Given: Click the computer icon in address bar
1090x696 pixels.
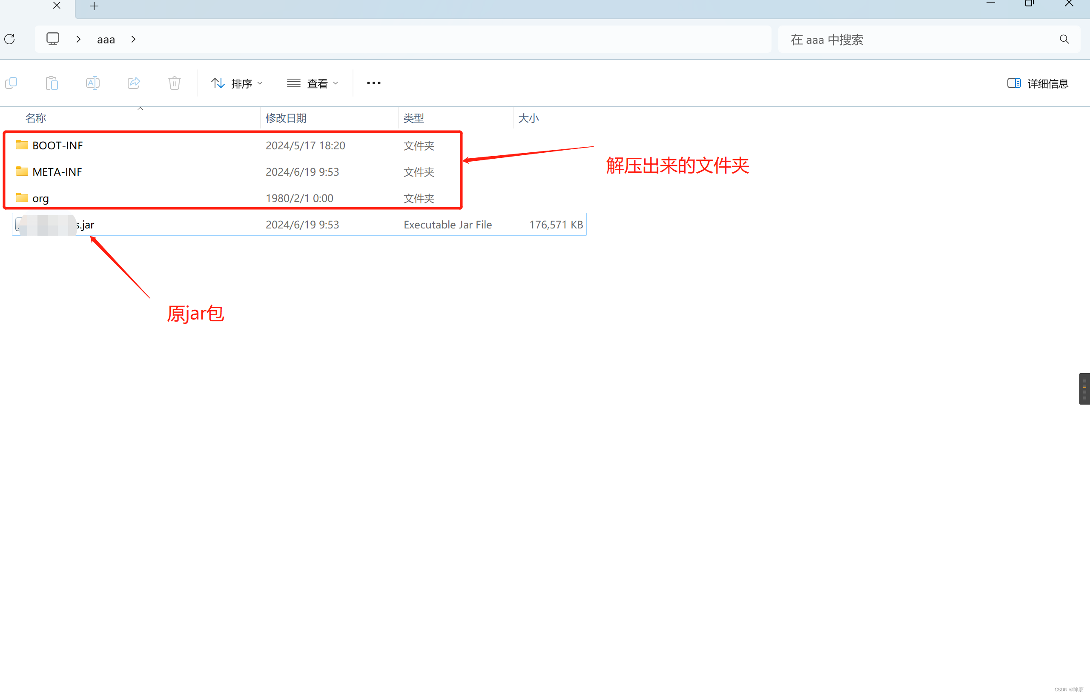Looking at the screenshot, I should [52, 39].
